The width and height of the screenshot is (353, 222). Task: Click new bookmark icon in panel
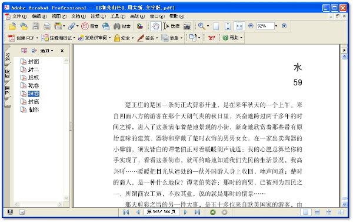24,51
